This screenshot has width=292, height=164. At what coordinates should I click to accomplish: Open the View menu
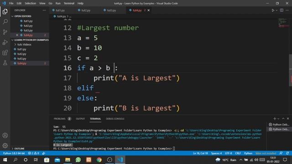[x=42, y=3]
